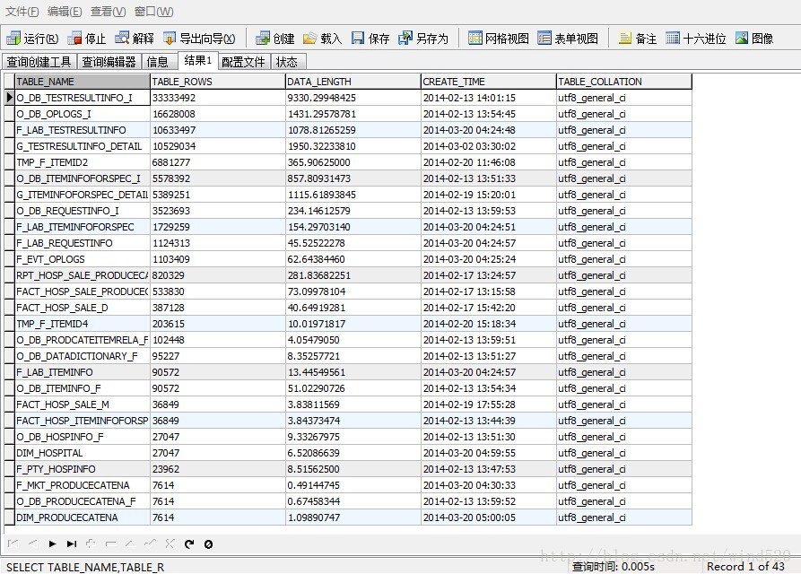Click the refresh results icon
Image resolution: width=801 pixels, height=574 pixels.
(189, 544)
